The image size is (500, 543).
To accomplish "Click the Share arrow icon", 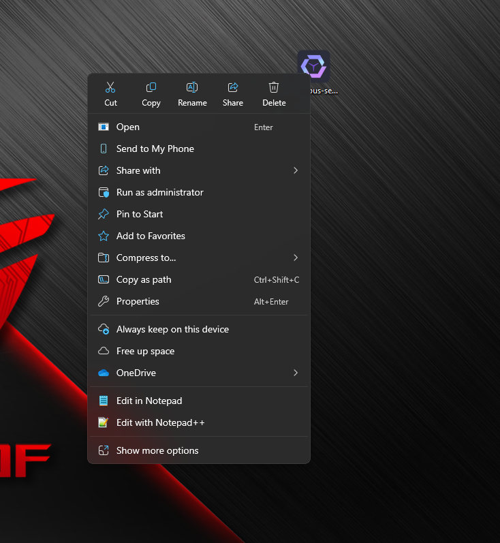I will tap(233, 88).
